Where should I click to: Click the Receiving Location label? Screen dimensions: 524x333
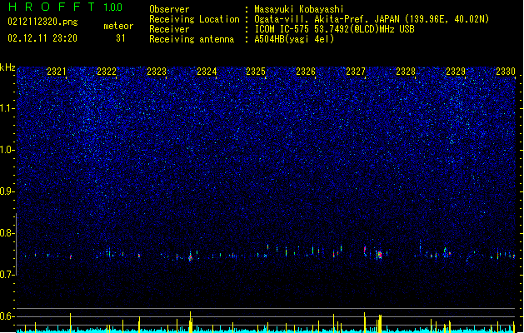tap(194, 19)
